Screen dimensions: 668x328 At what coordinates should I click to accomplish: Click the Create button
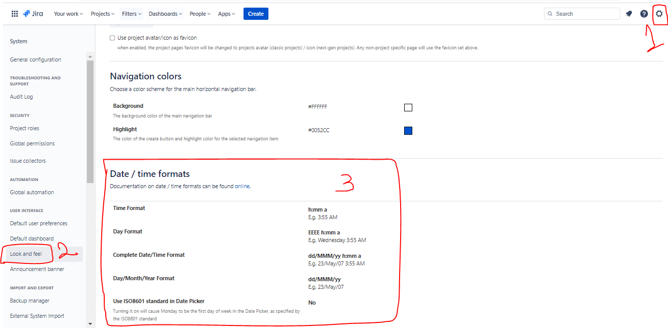click(256, 14)
